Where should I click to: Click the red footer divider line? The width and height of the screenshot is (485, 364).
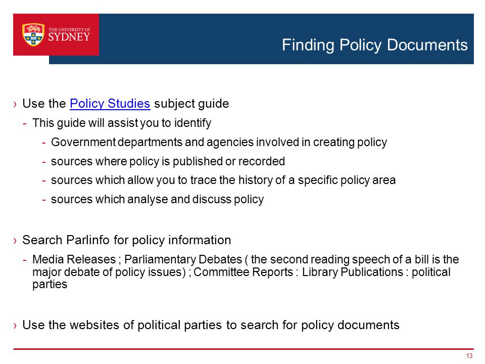pos(244,349)
